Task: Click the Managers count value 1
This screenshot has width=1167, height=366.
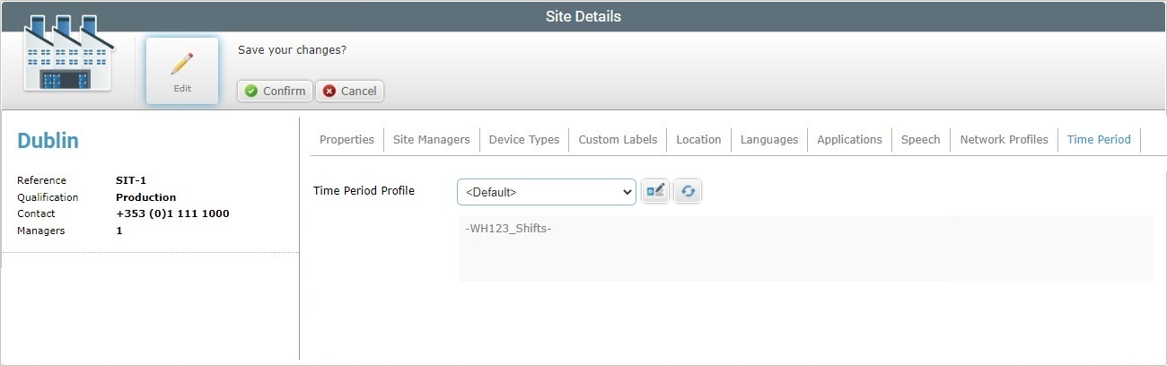Action: click(x=119, y=231)
